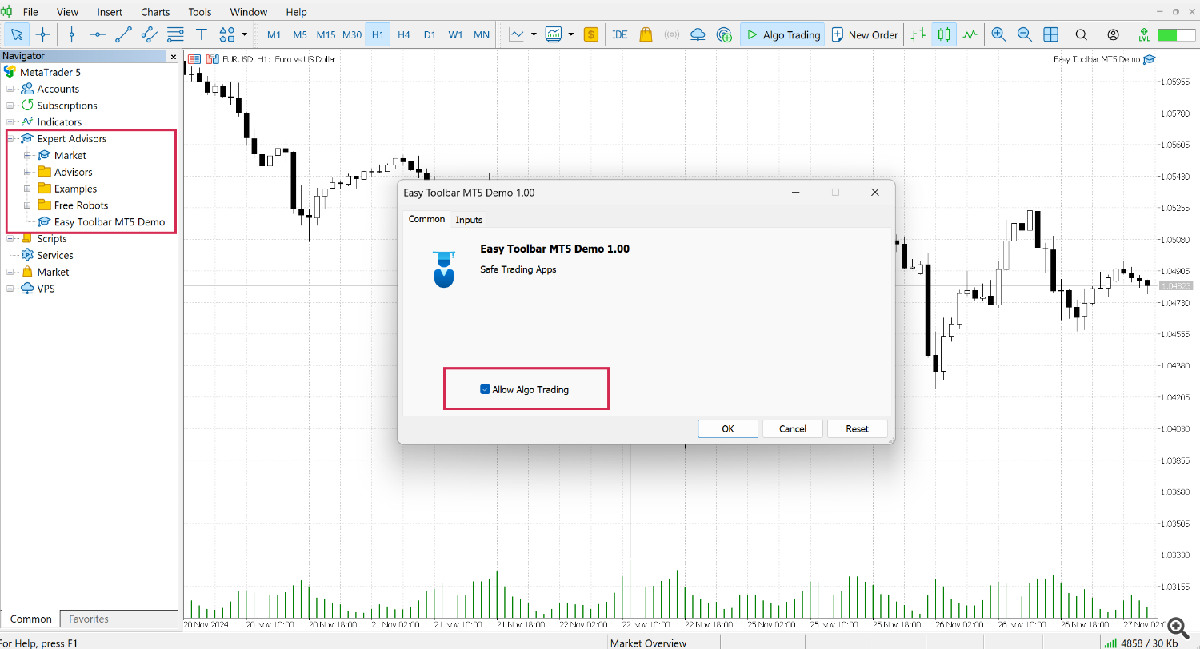1200x649 pixels.
Task: Open the Market shopping bag toolbar icon
Action: 646,34
